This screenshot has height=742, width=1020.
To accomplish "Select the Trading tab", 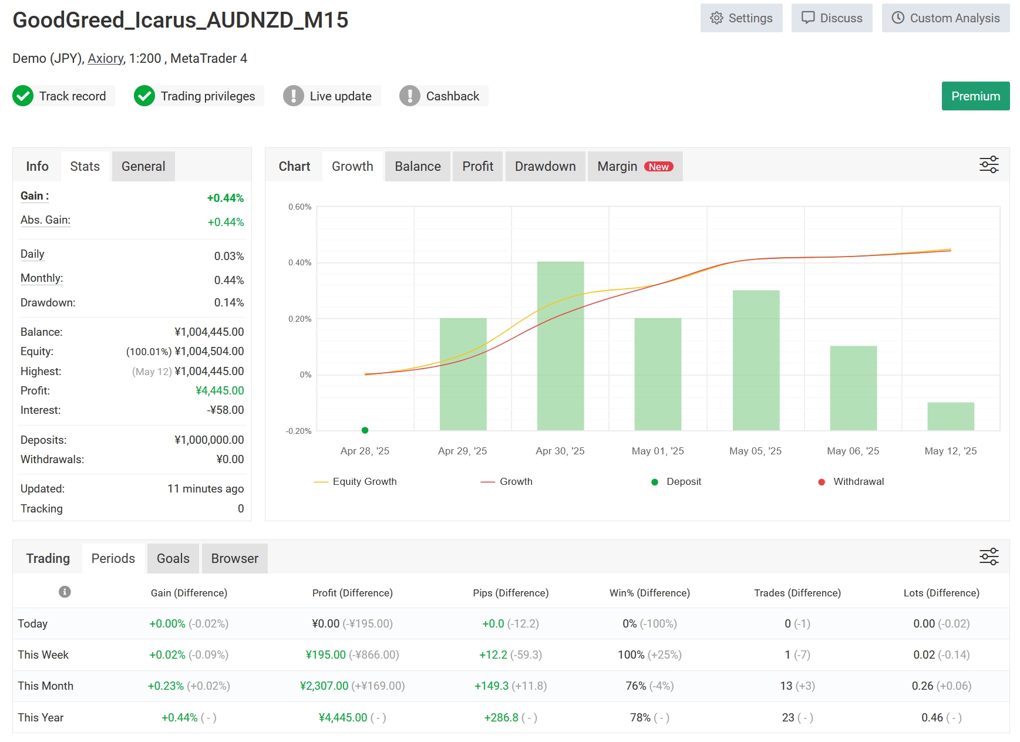I will pyautogui.click(x=48, y=559).
